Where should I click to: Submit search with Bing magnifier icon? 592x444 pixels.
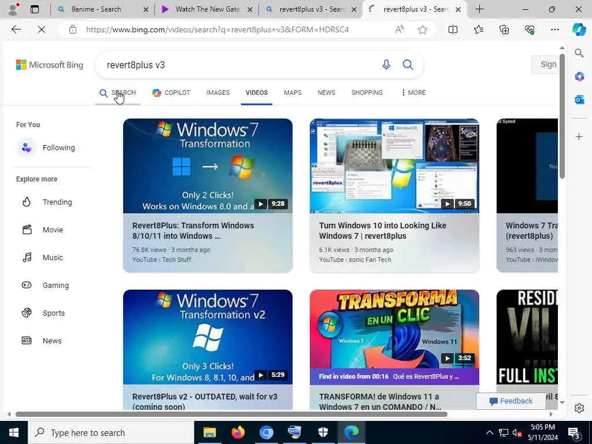[408, 65]
